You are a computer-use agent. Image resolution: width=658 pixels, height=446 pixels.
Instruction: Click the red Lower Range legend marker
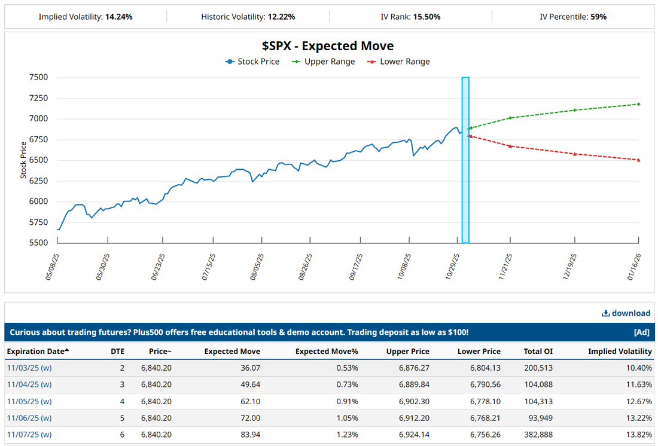[371, 62]
